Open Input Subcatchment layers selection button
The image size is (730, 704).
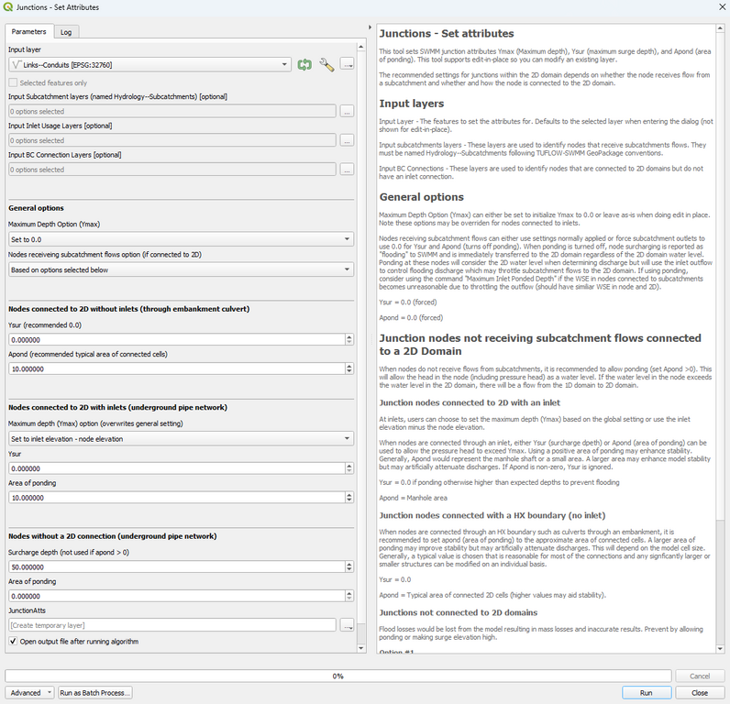[x=347, y=111]
